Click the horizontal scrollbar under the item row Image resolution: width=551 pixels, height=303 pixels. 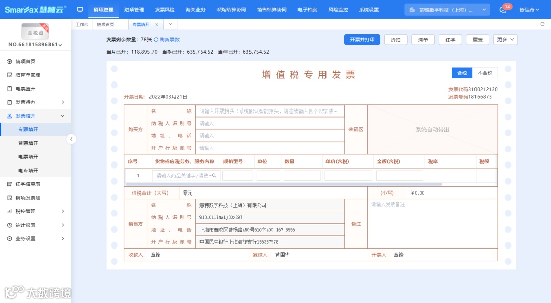click(284, 184)
